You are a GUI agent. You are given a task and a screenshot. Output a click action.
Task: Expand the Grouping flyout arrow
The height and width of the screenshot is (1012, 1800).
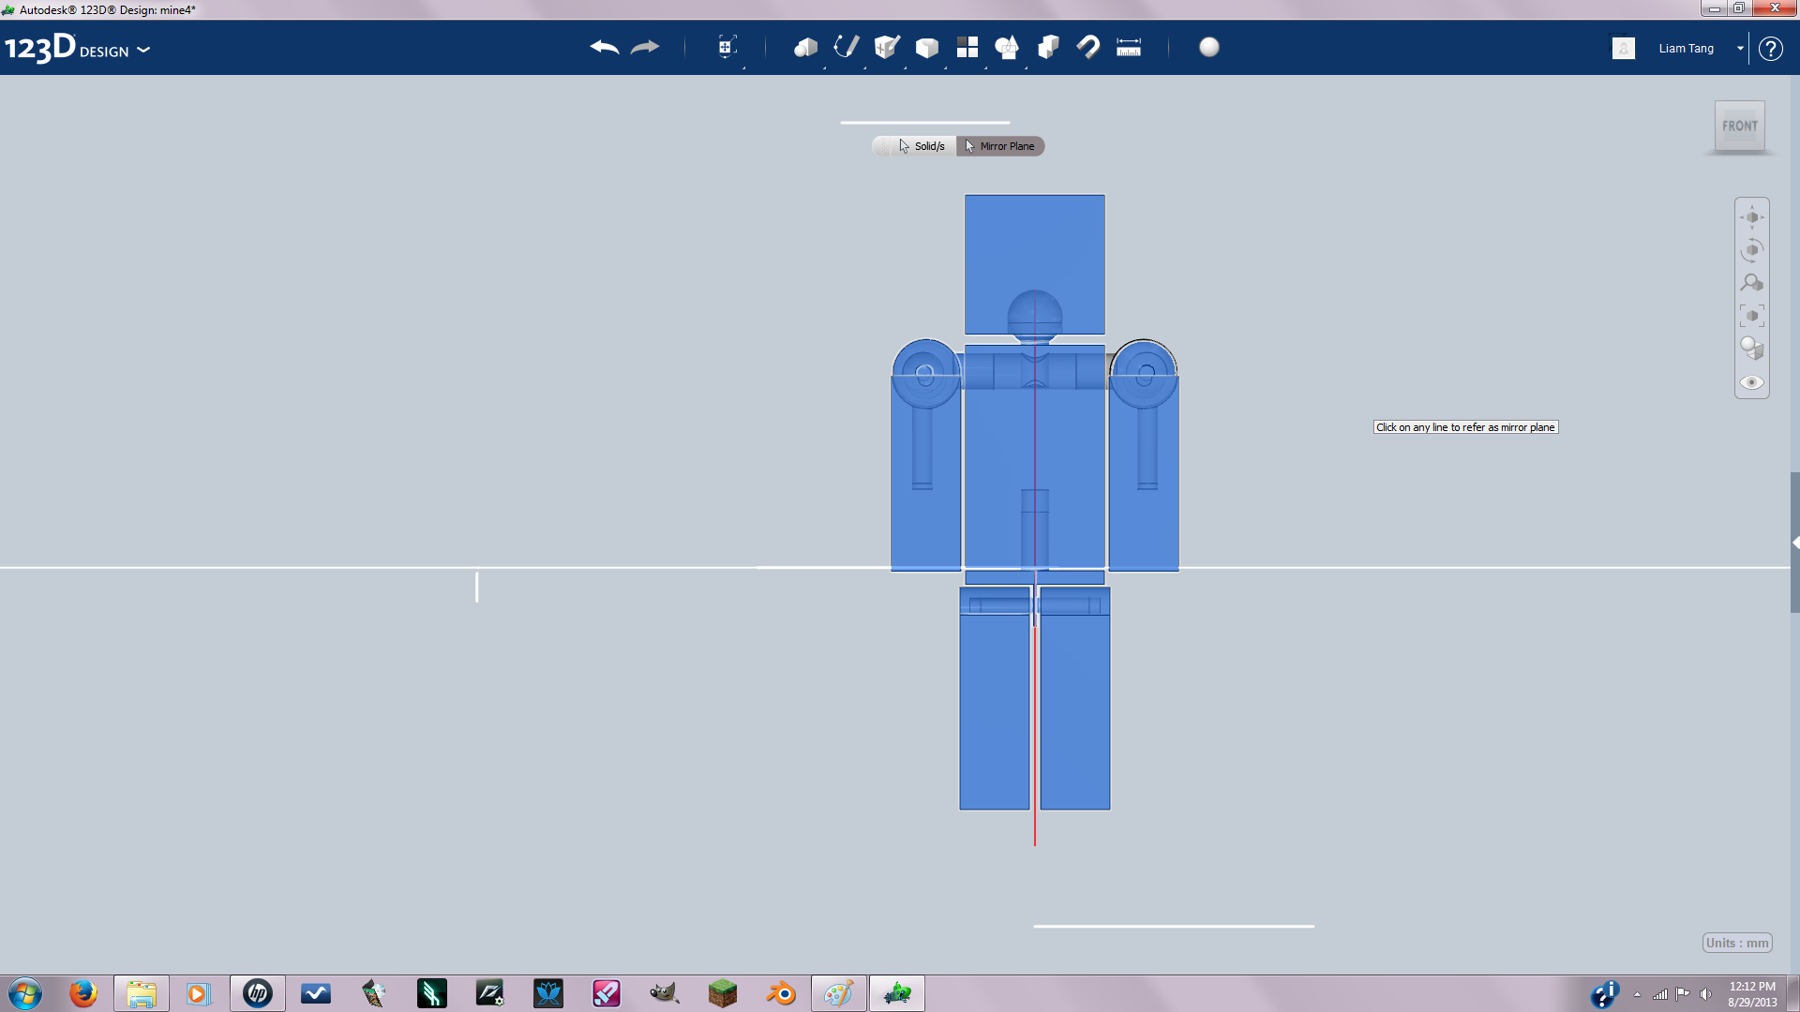coord(1026,67)
